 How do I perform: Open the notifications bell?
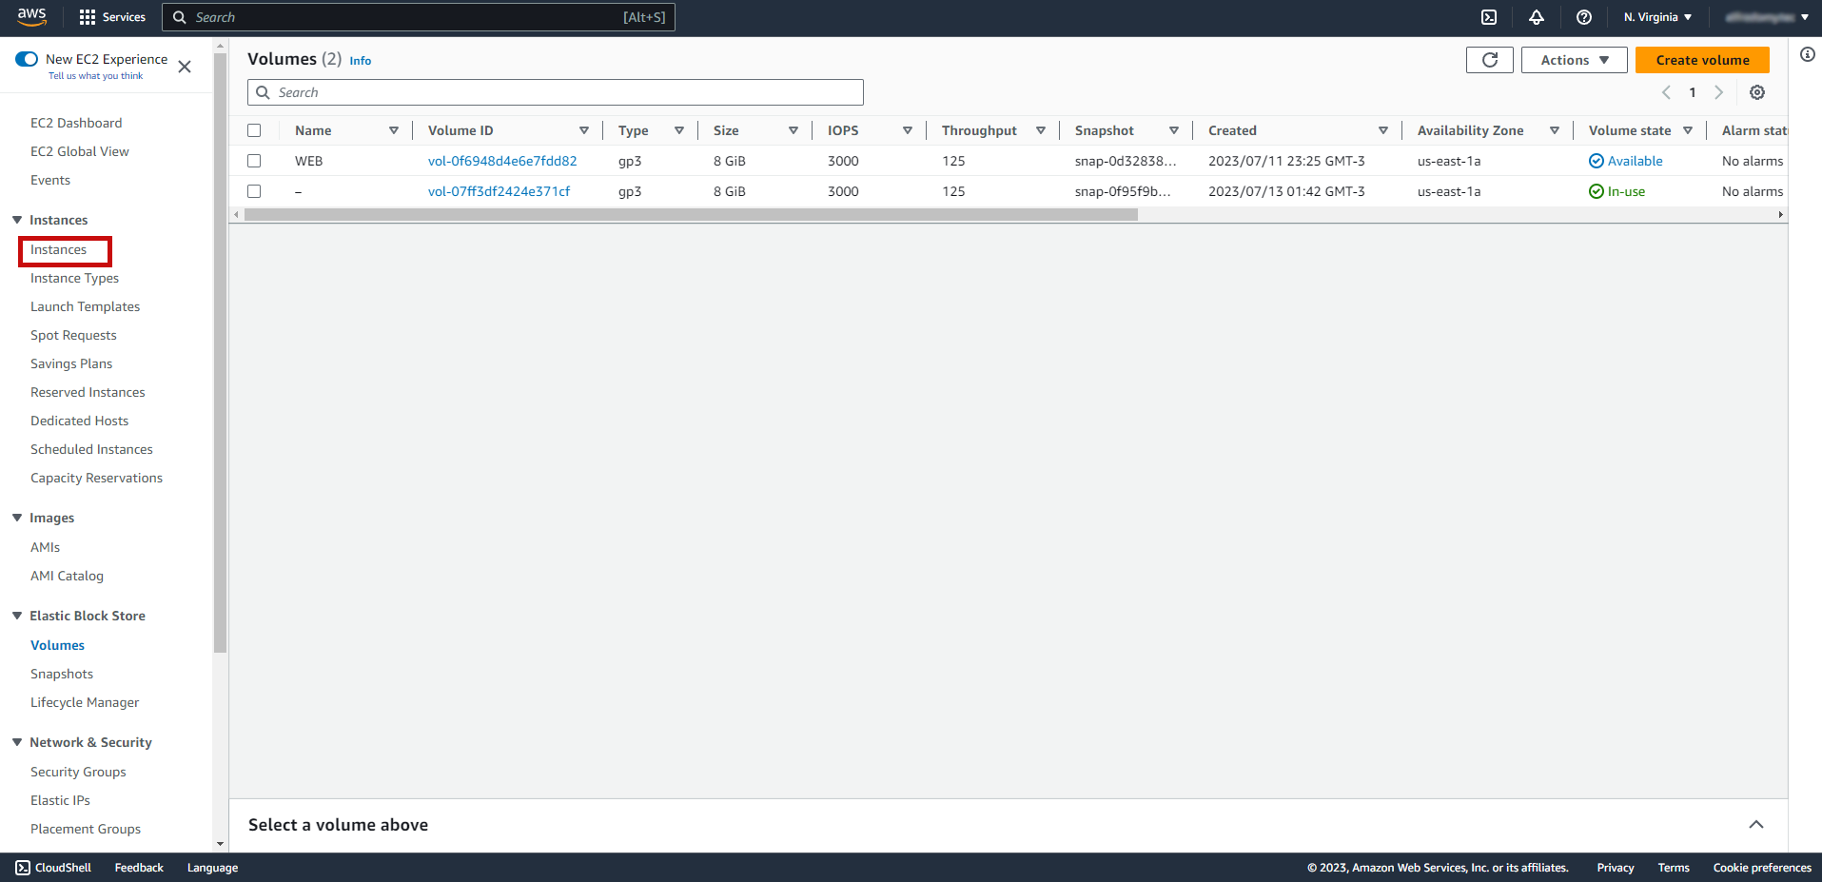point(1537,17)
